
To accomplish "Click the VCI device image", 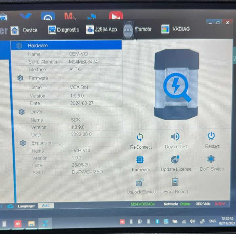I will coord(176,84).
